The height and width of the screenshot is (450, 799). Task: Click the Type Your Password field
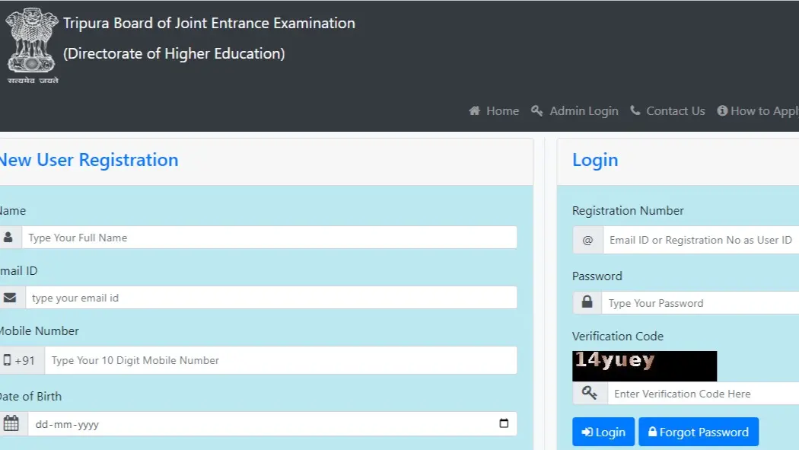point(699,302)
